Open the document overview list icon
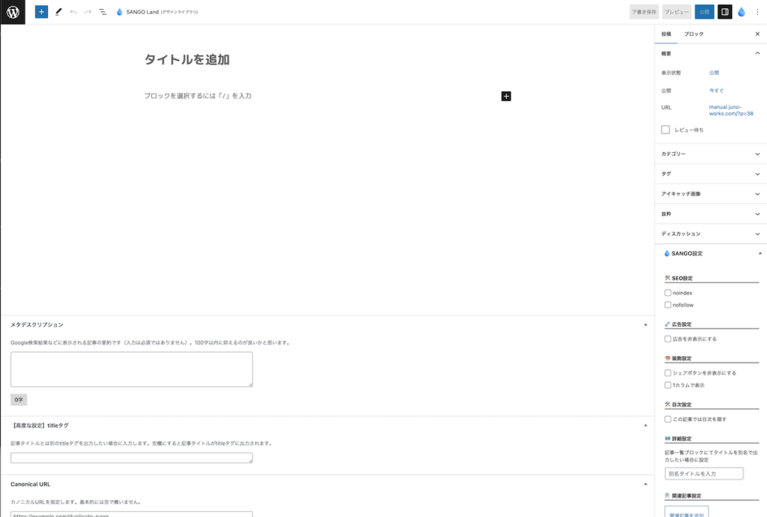This screenshot has height=517, width=767. pyautogui.click(x=103, y=12)
